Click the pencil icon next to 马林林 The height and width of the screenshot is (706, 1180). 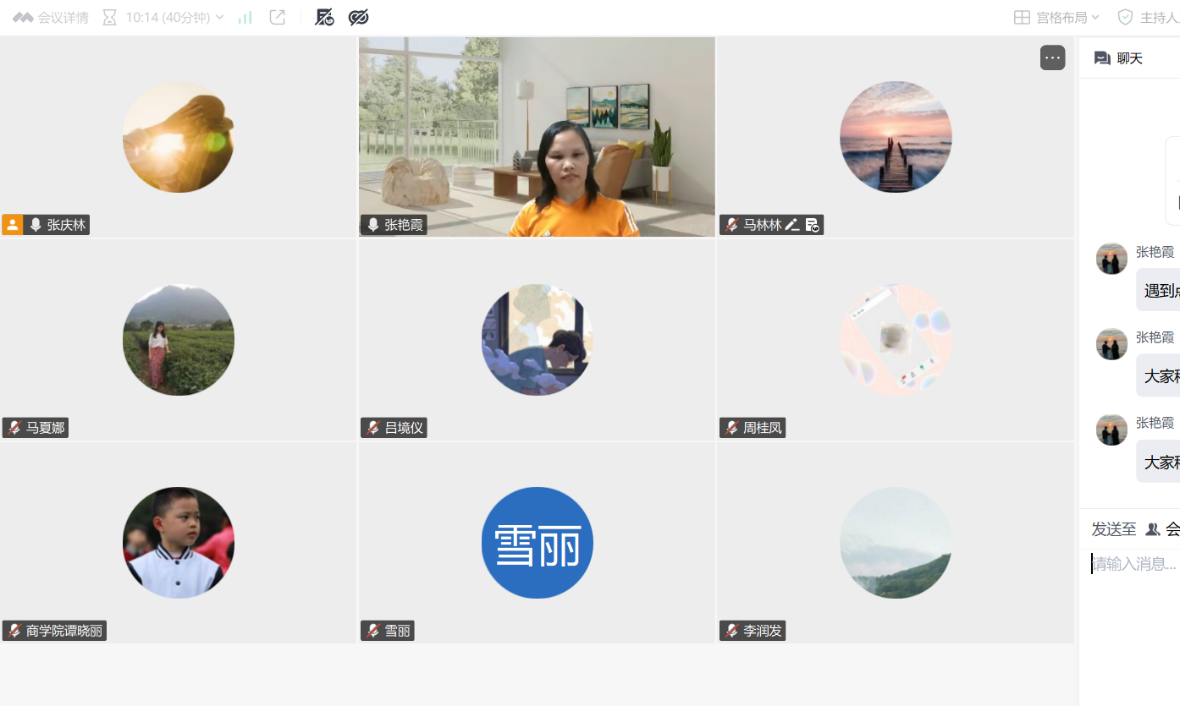click(792, 225)
